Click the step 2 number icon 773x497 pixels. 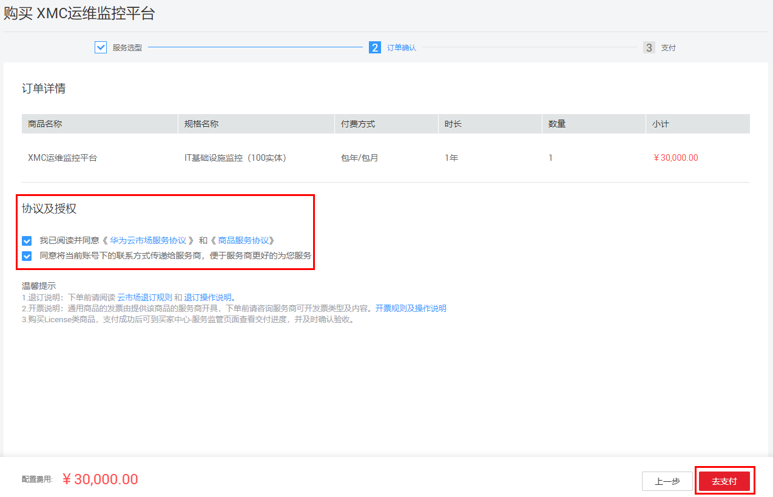click(375, 47)
